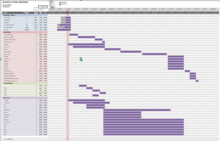Select the first Gantt bar in the green section
220x141 pixels.
click(x=83, y=86)
